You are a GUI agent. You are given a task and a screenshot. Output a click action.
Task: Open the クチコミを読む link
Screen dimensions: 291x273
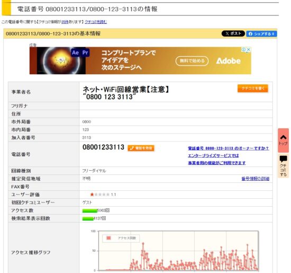coord(96,22)
